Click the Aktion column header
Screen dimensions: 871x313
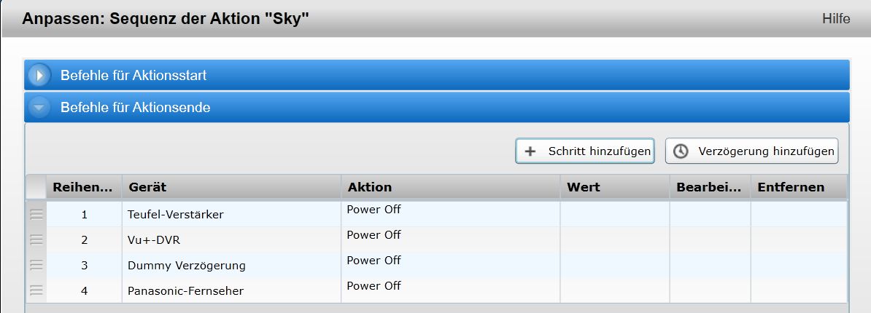point(449,187)
